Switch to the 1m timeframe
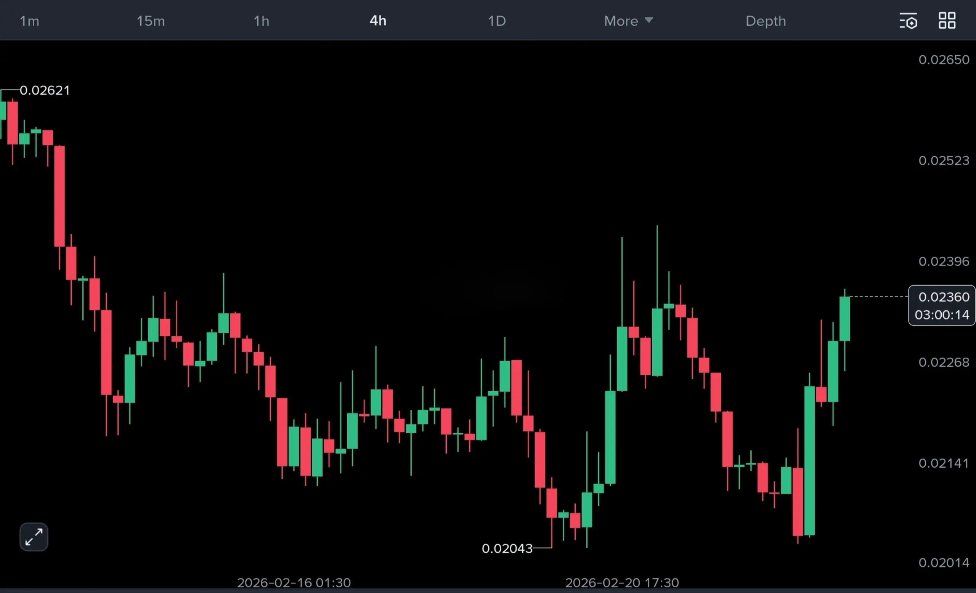Image resolution: width=976 pixels, height=593 pixels. tap(29, 21)
